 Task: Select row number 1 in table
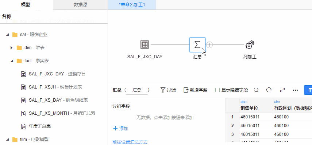click(x=232, y=117)
